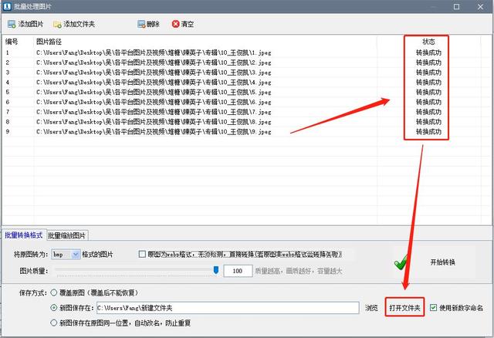Uncheck 使用新数字命名 checkbox

click(433, 308)
